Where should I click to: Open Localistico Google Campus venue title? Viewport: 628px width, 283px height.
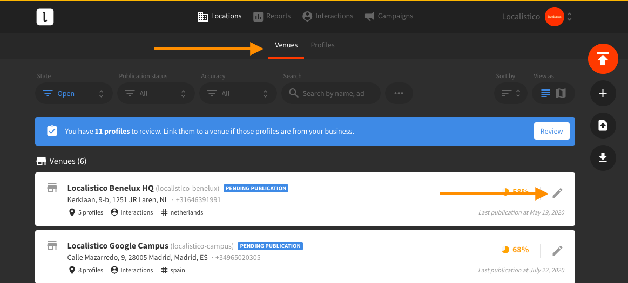(118, 246)
